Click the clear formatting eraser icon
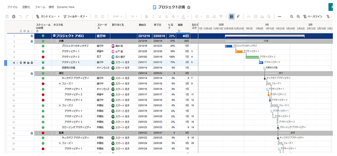 point(214,16)
